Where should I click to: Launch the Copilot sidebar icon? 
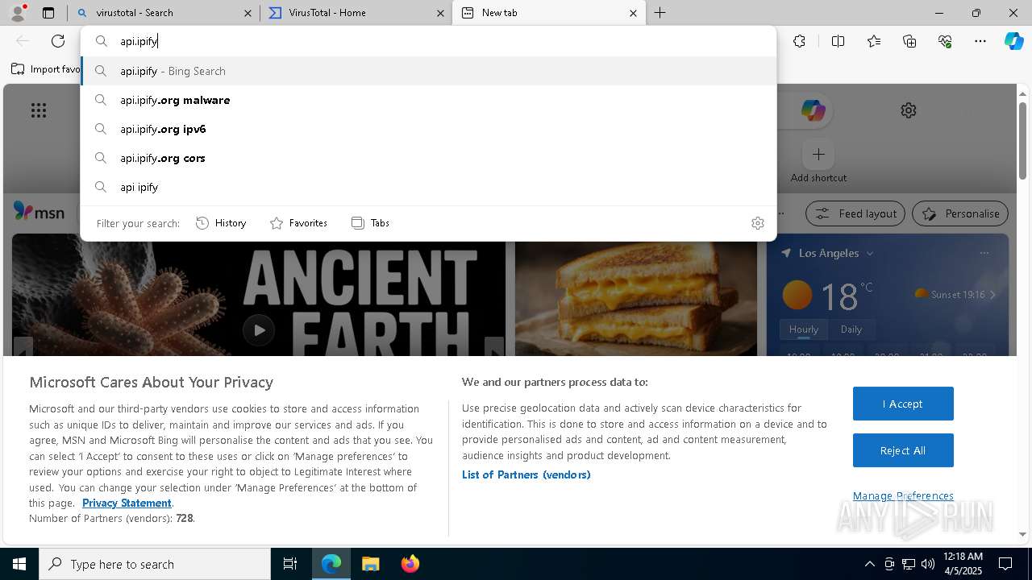1014,41
